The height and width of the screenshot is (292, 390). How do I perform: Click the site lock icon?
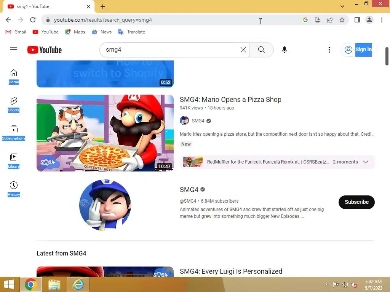[48, 20]
